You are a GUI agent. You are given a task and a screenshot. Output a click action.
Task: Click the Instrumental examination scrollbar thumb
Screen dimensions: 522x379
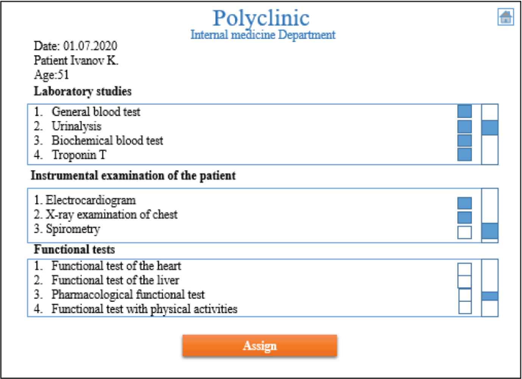point(490,231)
